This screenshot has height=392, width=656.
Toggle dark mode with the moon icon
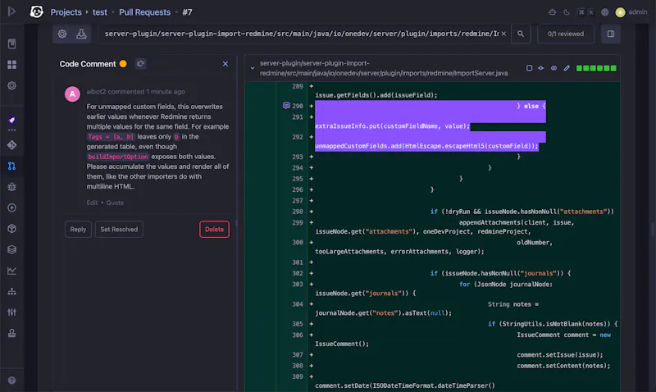click(567, 12)
